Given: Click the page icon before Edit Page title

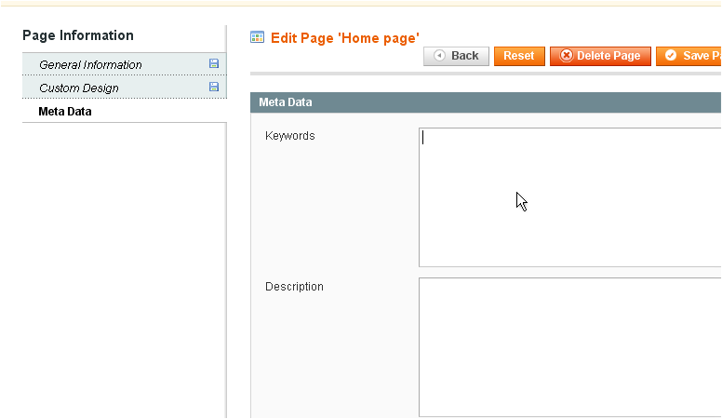Looking at the screenshot, I should click(x=258, y=38).
